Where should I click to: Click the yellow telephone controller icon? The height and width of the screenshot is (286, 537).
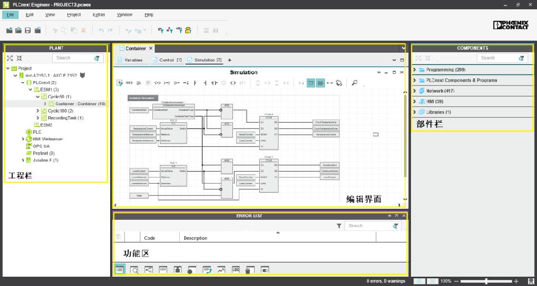pos(188,31)
